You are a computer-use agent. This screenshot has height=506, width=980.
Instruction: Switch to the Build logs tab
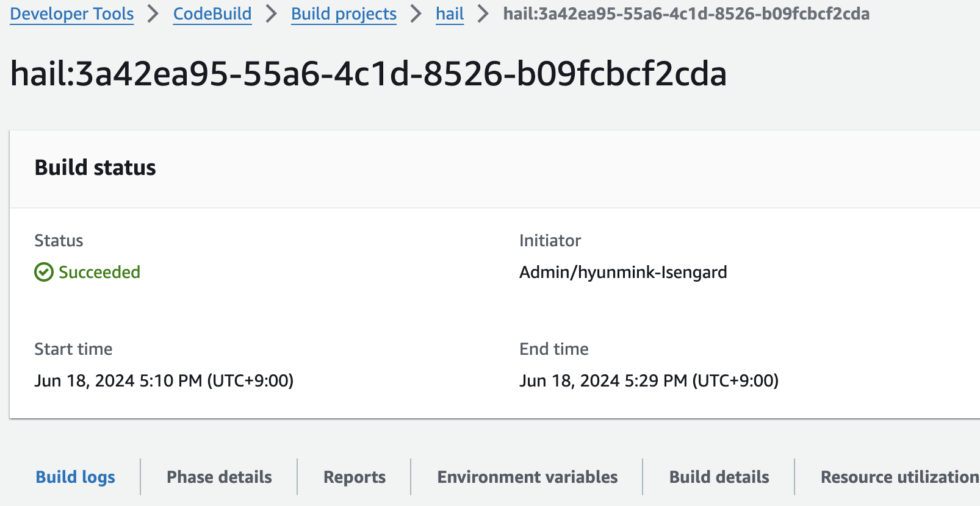tap(76, 477)
